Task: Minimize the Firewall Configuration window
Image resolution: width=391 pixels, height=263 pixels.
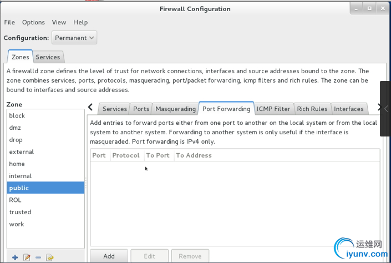Action: click(357, 8)
